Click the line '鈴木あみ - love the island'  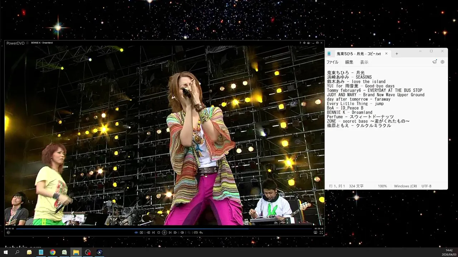pyautogui.click(x=356, y=81)
